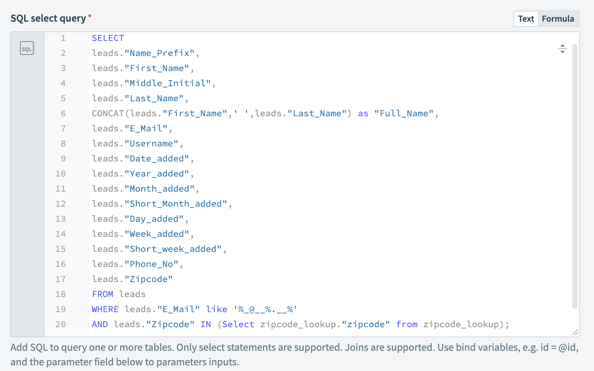Switch to the Text tab
Viewport: 594px width, 371px height.
click(526, 19)
